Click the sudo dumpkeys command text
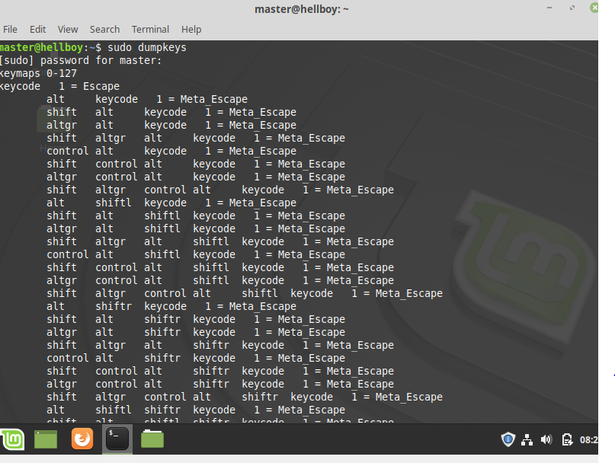Viewport: 615px width, 463px height. 147,47
